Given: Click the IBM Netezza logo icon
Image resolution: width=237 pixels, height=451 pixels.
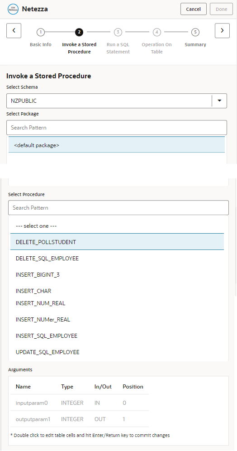Looking at the screenshot, I should coord(13,9).
